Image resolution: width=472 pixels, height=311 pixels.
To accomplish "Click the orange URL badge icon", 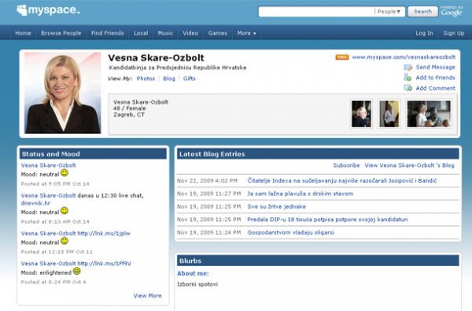I will (342, 57).
